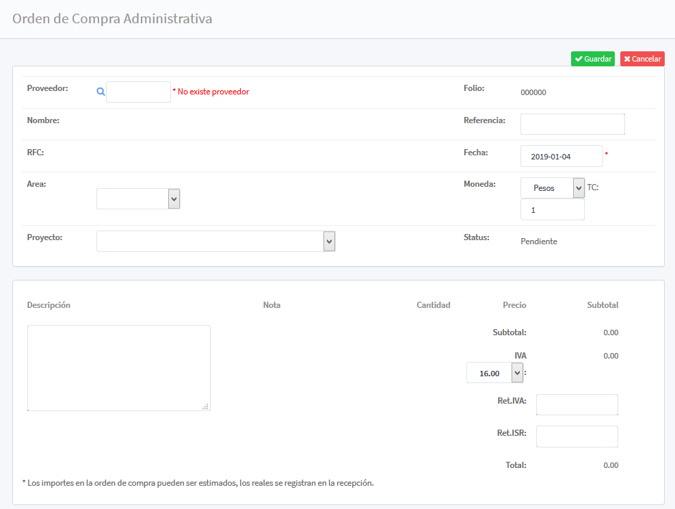
Task: Select the Fecha date field
Action: [561, 156]
